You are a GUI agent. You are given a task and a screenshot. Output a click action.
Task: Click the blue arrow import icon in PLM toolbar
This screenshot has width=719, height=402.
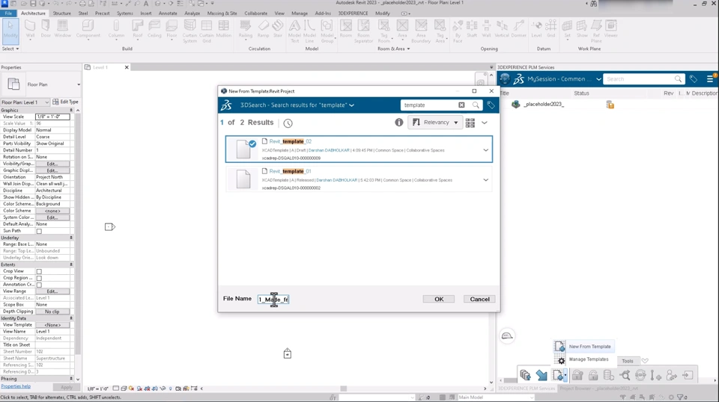[541, 375]
